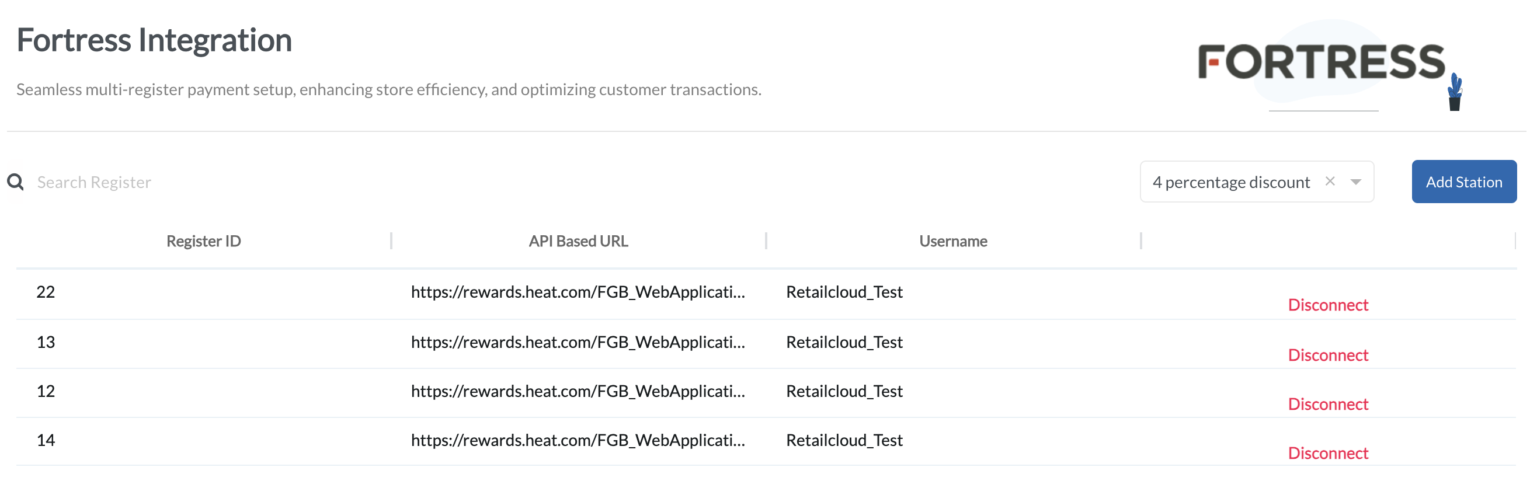Click Retailcloud_Test username in row 22
The width and height of the screenshot is (1537, 481).
844,292
